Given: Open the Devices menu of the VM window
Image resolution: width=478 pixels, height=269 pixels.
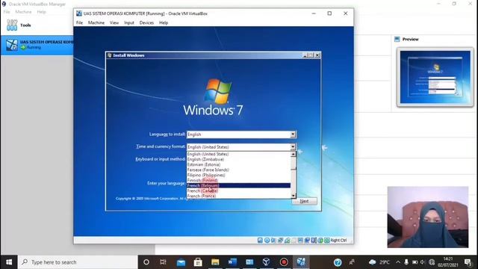Looking at the screenshot, I should click(x=146, y=22).
